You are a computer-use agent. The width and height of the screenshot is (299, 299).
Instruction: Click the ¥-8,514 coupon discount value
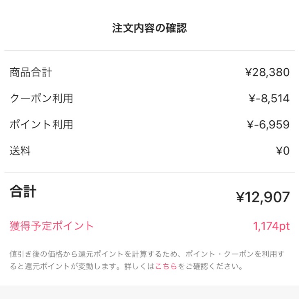tap(269, 99)
